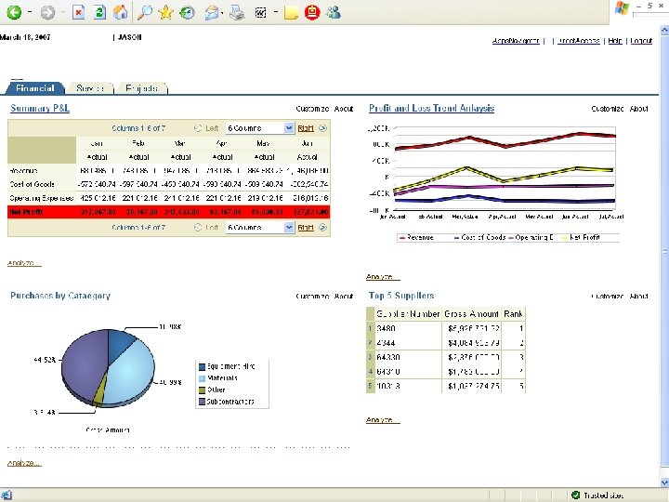Click the bottom right-arrow icon beside Right
This screenshot has width=669, height=502.
click(x=323, y=228)
